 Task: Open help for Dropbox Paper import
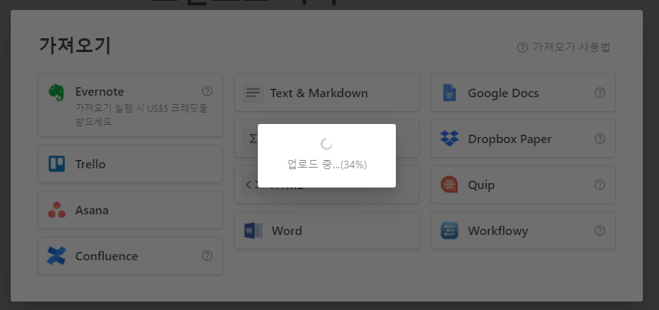coord(600,139)
